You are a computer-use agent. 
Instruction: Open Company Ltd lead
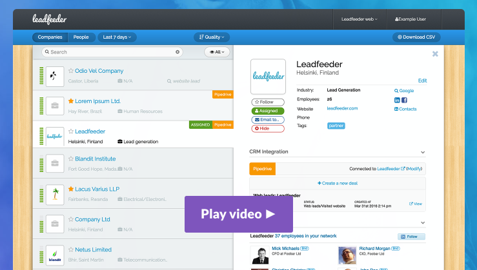tap(92, 219)
